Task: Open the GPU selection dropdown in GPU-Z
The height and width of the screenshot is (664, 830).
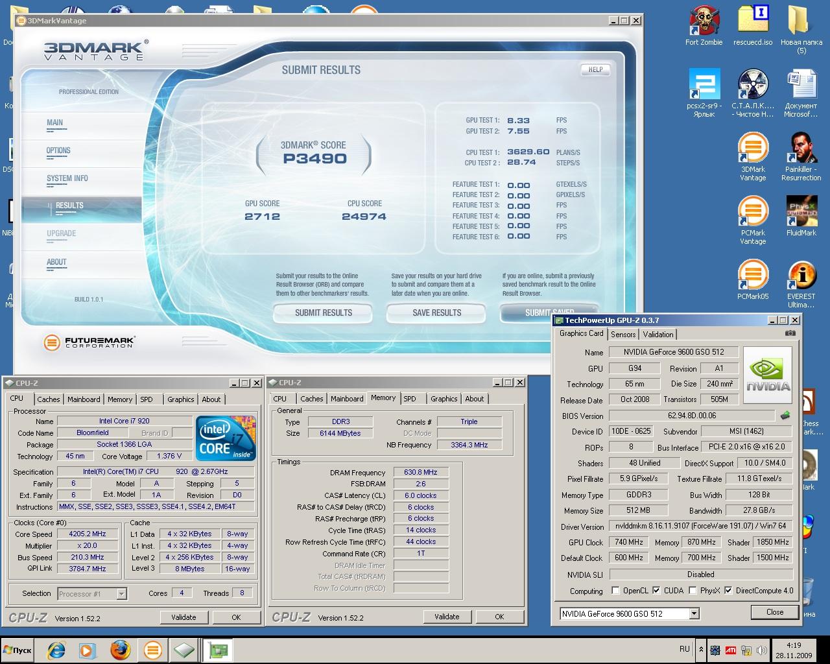Action: tap(694, 613)
